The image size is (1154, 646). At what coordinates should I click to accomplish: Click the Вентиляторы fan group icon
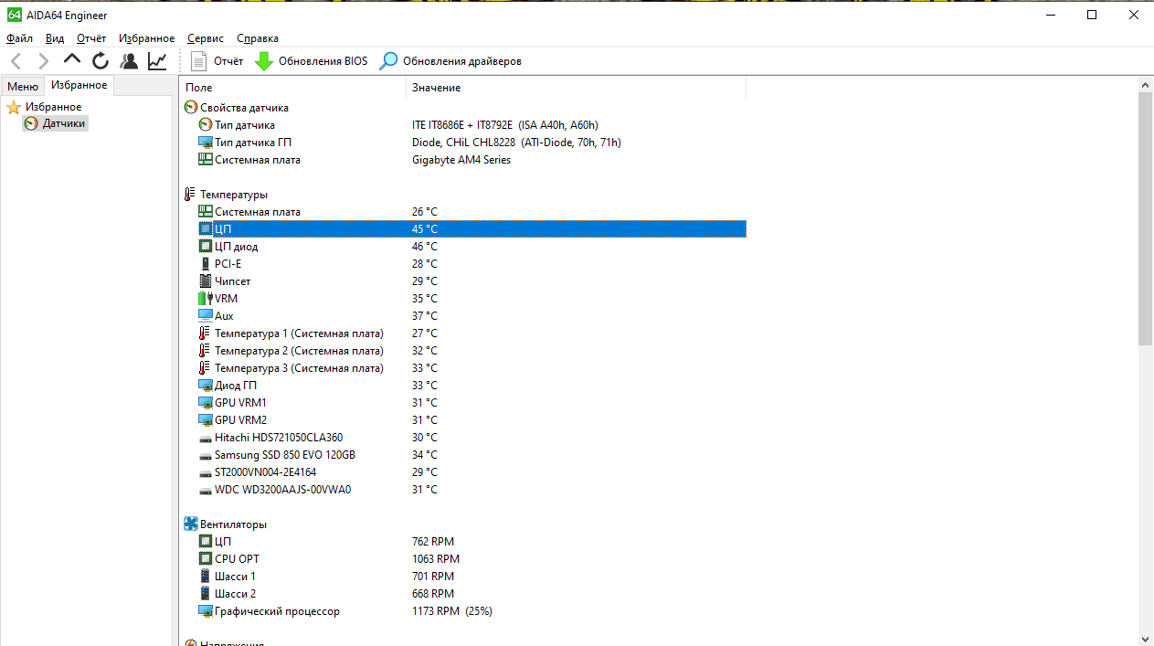coord(190,524)
